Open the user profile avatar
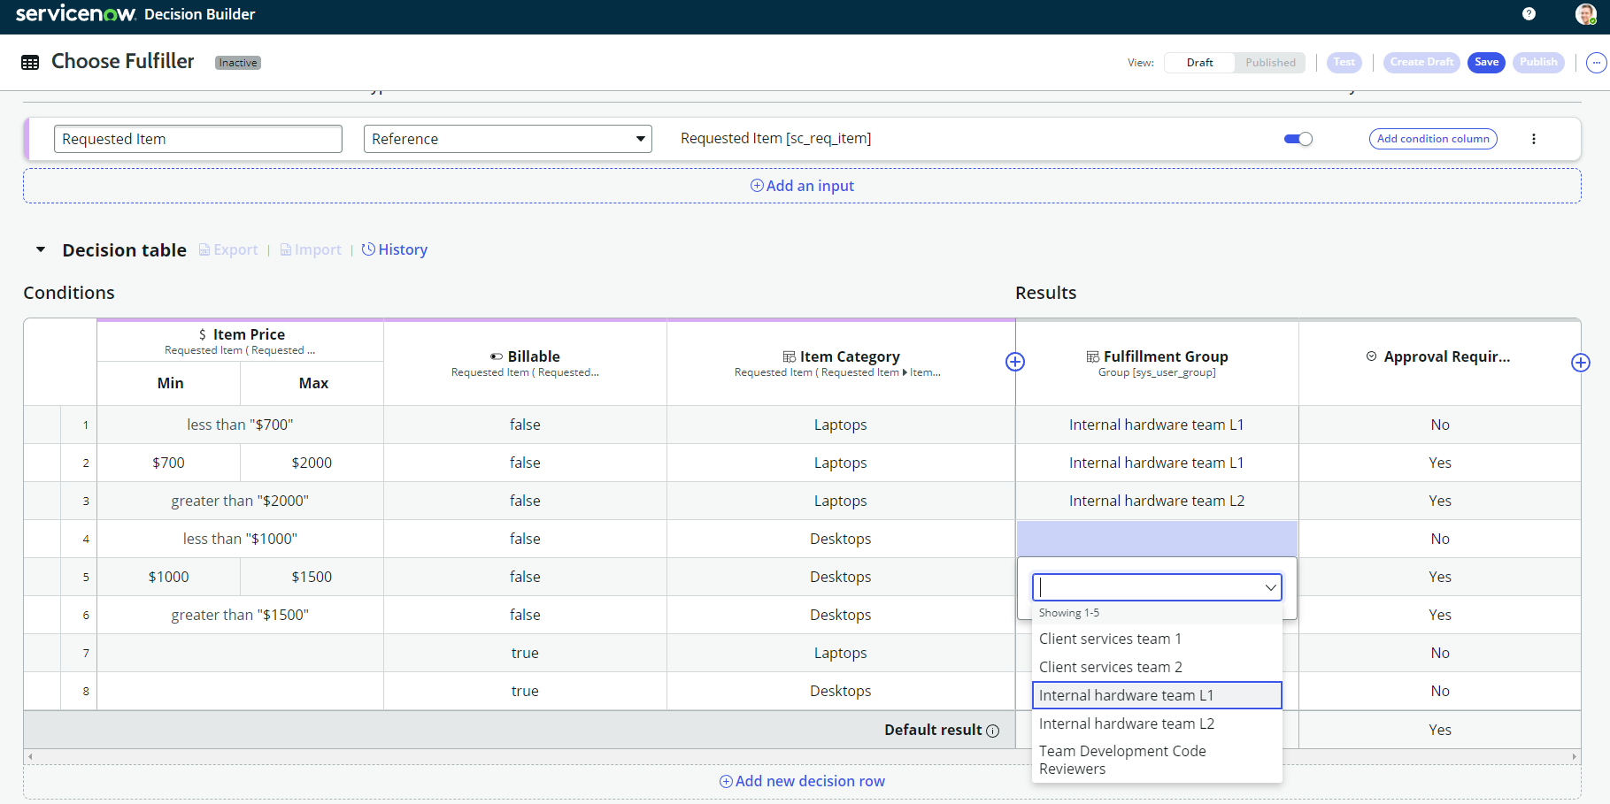This screenshot has width=1610, height=804. click(1585, 13)
